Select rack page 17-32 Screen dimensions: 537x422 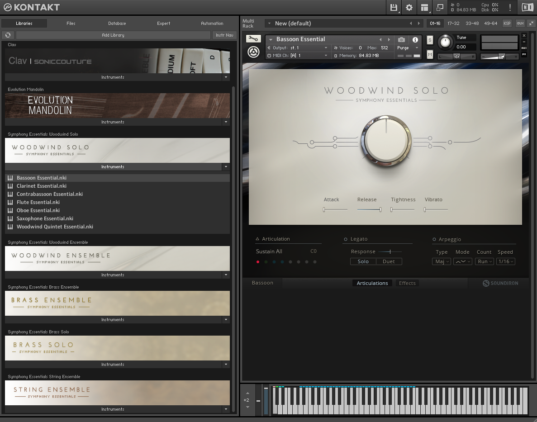pyautogui.click(x=453, y=23)
